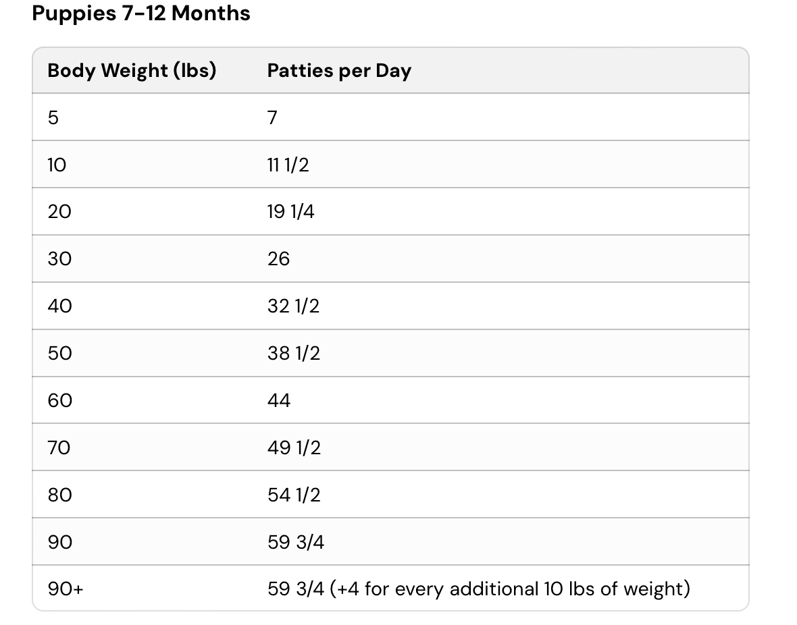
Task: Click the 80 lbs body weight cell
Action: [59, 495]
